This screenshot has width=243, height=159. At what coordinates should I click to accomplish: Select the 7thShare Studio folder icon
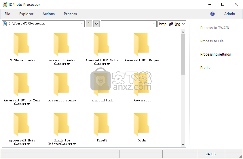pyautogui.click(x=21, y=44)
